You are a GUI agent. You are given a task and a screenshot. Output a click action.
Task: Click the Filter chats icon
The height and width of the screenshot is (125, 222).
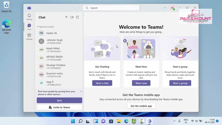[66, 17]
